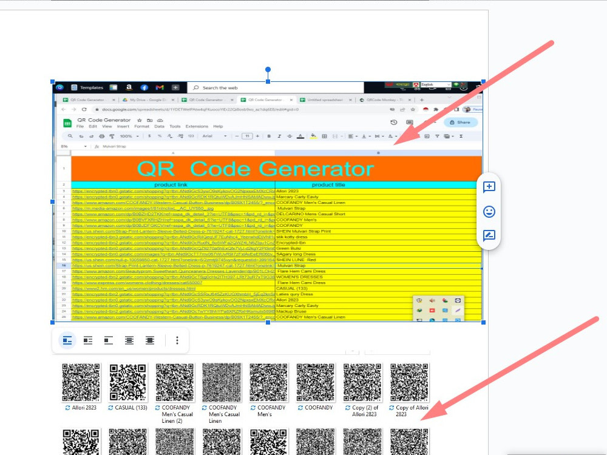Click top-left corner handle of selected image

(53, 82)
